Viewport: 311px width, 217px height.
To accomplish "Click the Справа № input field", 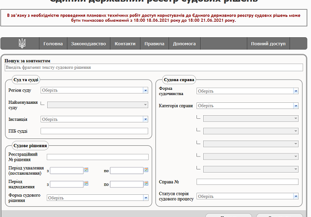I will [247, 182].
